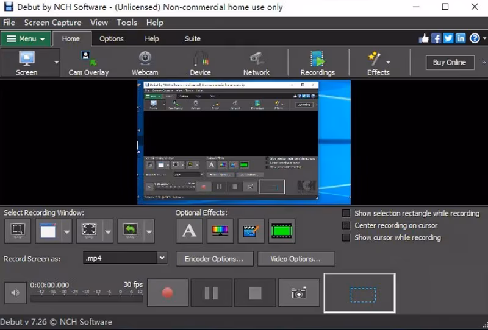
Task: Open the Tools menu
Action: pos(127,23)
